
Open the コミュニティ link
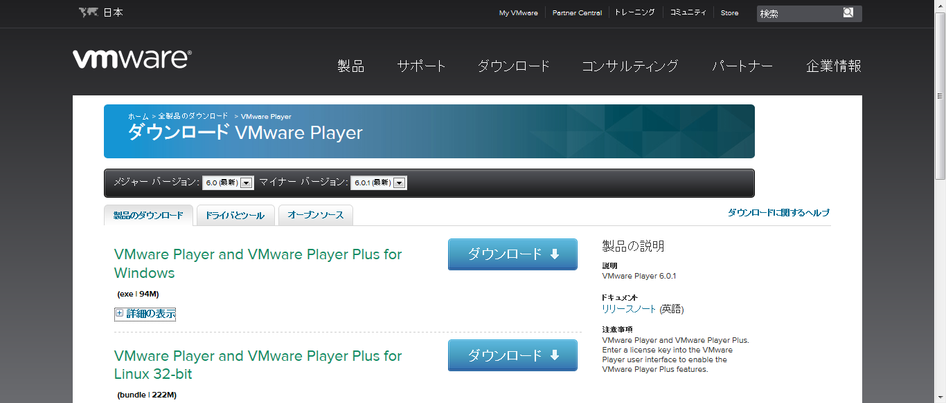point(688,12)
